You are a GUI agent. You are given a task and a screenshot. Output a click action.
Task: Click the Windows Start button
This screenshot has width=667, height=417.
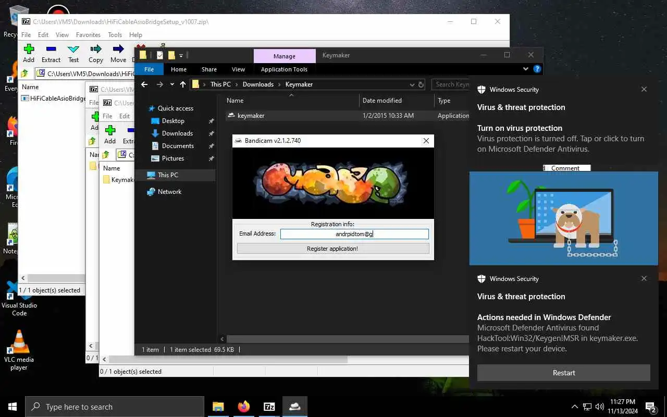[13, 407]
